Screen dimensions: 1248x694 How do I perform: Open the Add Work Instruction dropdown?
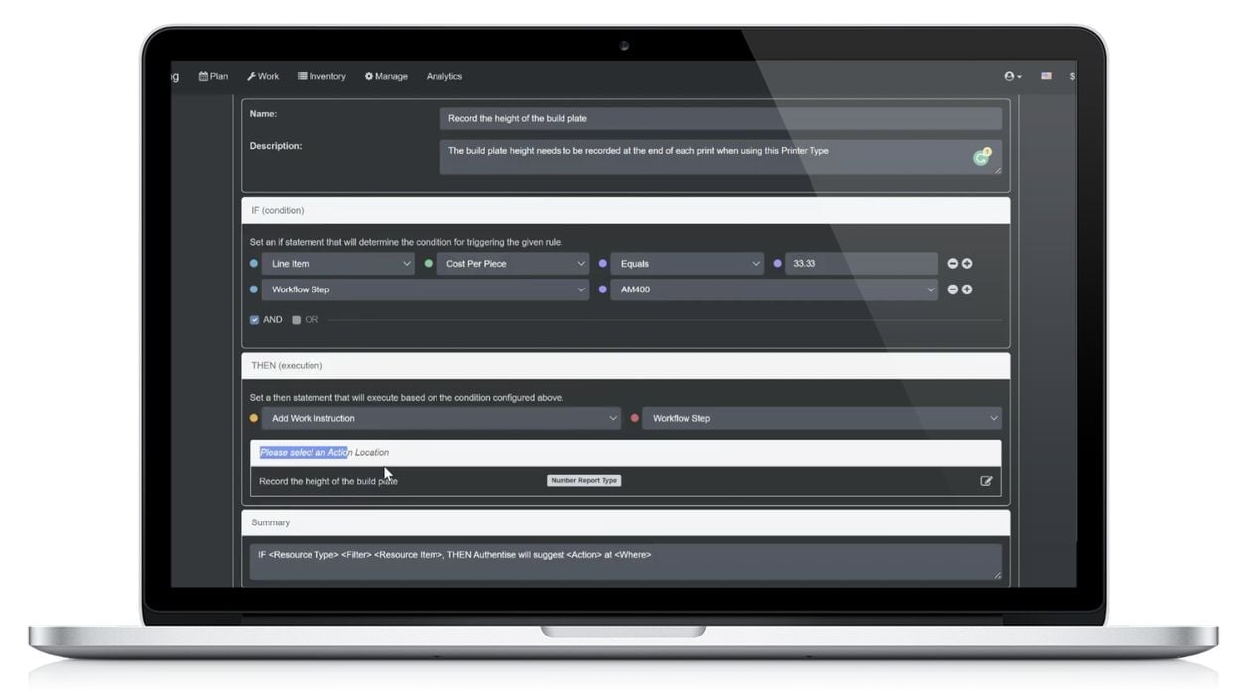coord(441,418)
